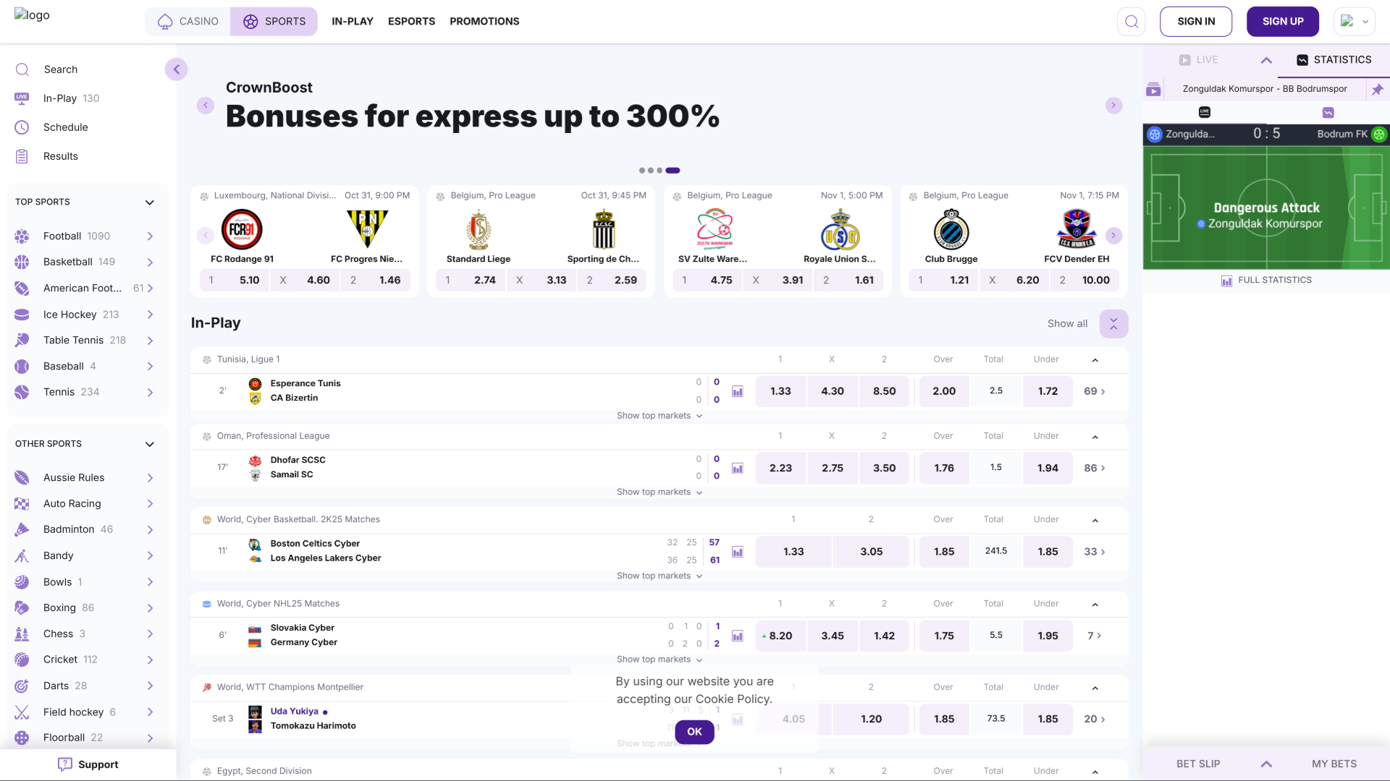Click the Sign Up button
Viewport: 1390px width, 781px height.
[1282, 22]
